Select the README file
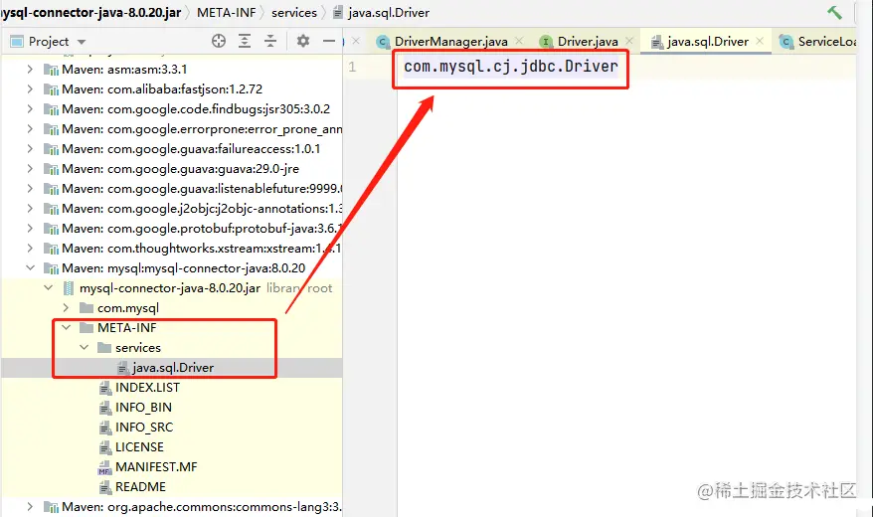The height and width of the screenshot is (517, 873). pos(141,487)
